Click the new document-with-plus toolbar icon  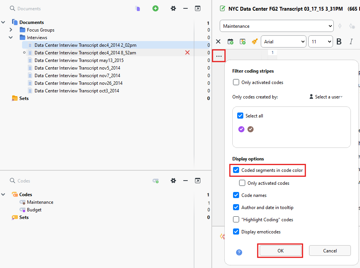[x=243, y=41]
